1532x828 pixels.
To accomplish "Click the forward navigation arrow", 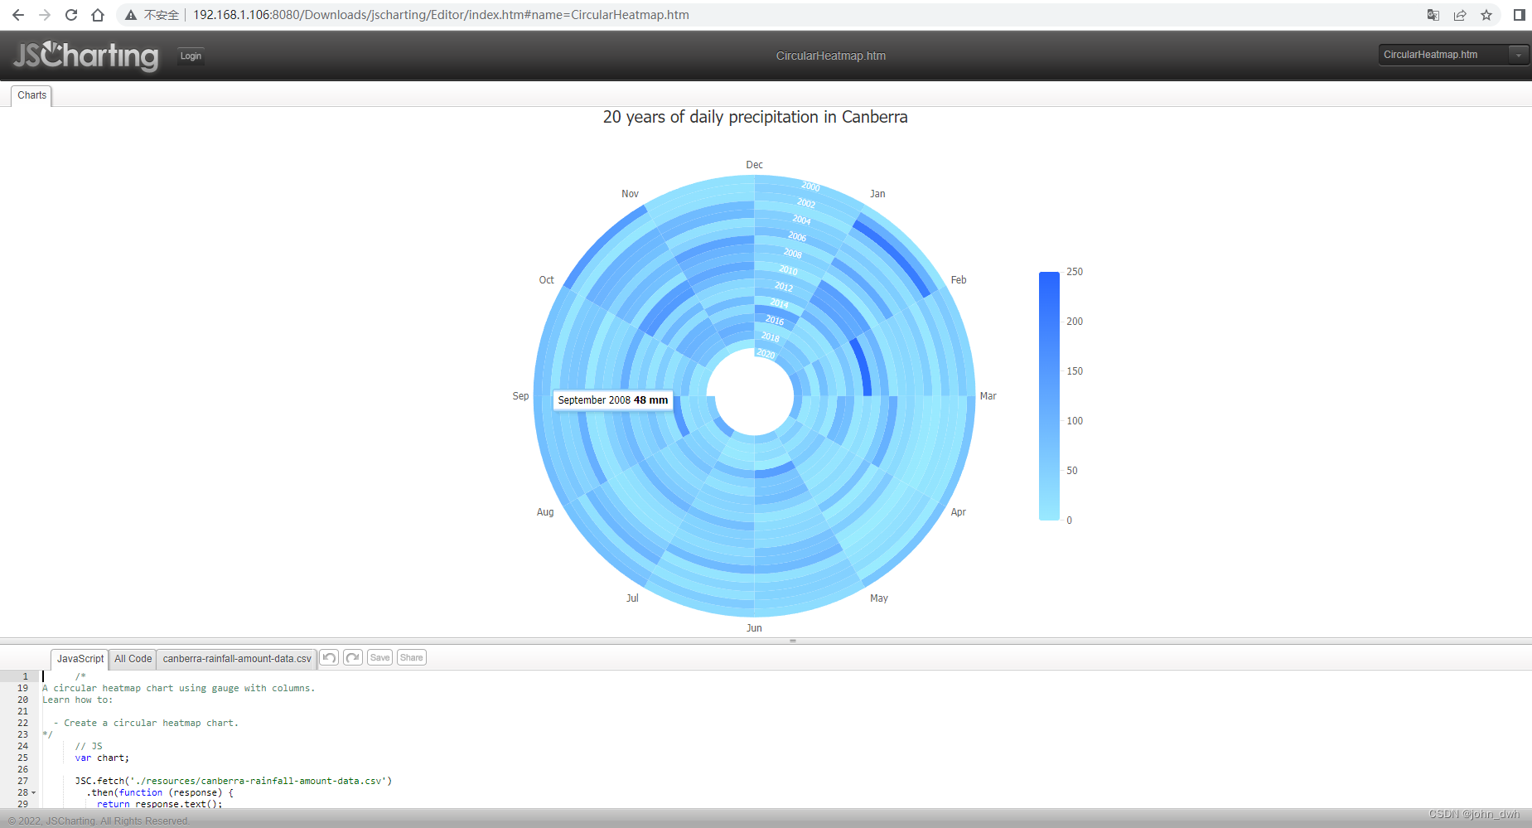I will pyautogui.click(x=44, y=14).
